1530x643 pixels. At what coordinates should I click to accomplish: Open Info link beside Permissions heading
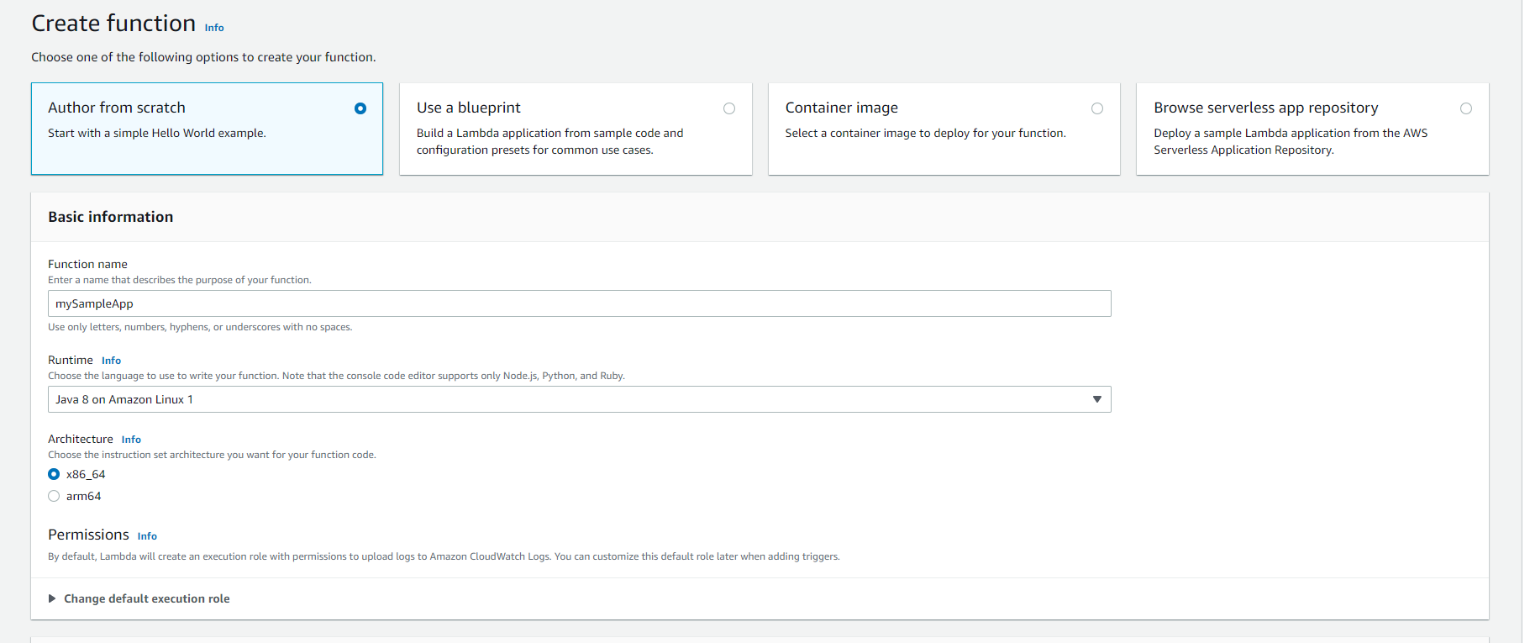coord(147,536)
